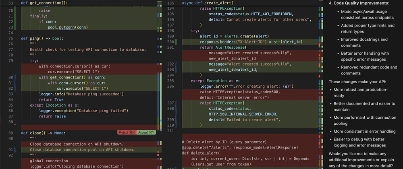Click bullet 'More consistent in error handling'
403x169 pixels.
pos(364,131)
